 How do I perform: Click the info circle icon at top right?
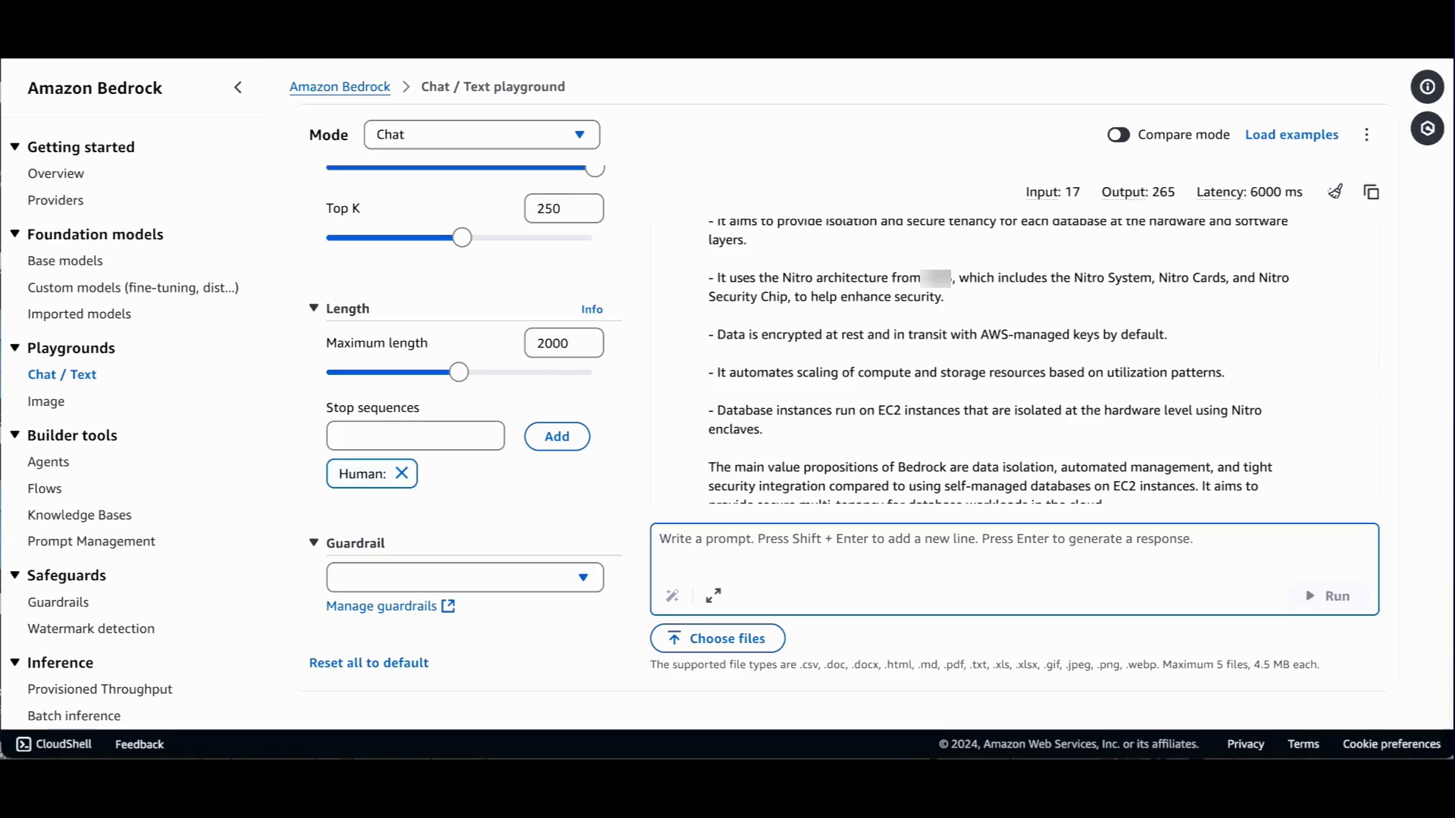tap(1427, 87)
